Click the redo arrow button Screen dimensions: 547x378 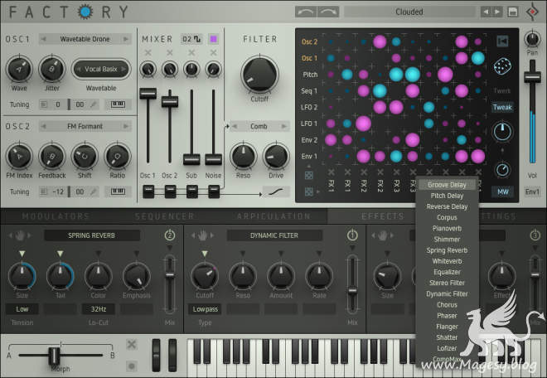328,12
